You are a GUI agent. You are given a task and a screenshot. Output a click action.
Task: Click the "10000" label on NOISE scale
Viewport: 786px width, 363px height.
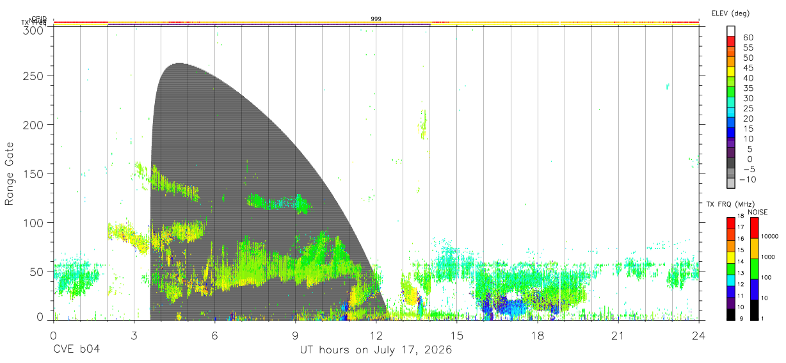click(x=769, y=236)
